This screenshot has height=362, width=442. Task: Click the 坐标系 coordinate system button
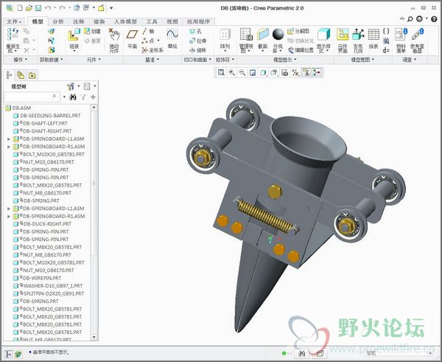pos(152,50)
